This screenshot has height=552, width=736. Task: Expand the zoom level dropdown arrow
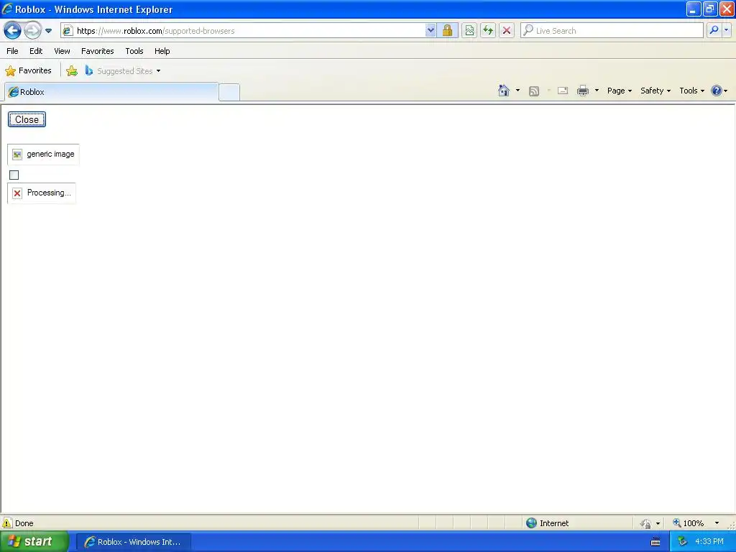coord(717,523)
